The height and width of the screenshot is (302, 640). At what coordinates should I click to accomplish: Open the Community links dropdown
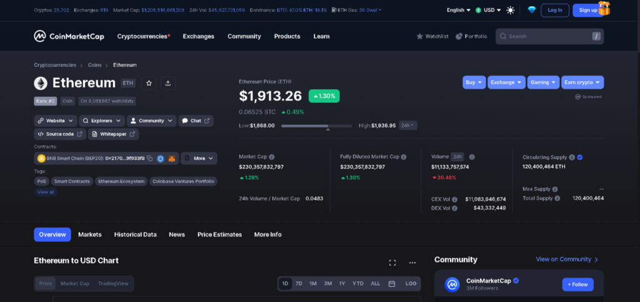[x=151, y=120]
